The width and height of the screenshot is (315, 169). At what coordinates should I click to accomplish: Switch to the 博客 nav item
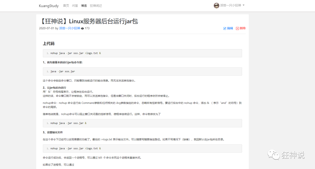pos(84,6)
